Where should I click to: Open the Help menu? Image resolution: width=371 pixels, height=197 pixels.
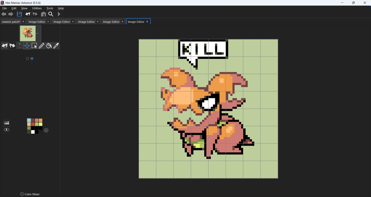click(61, 8)
